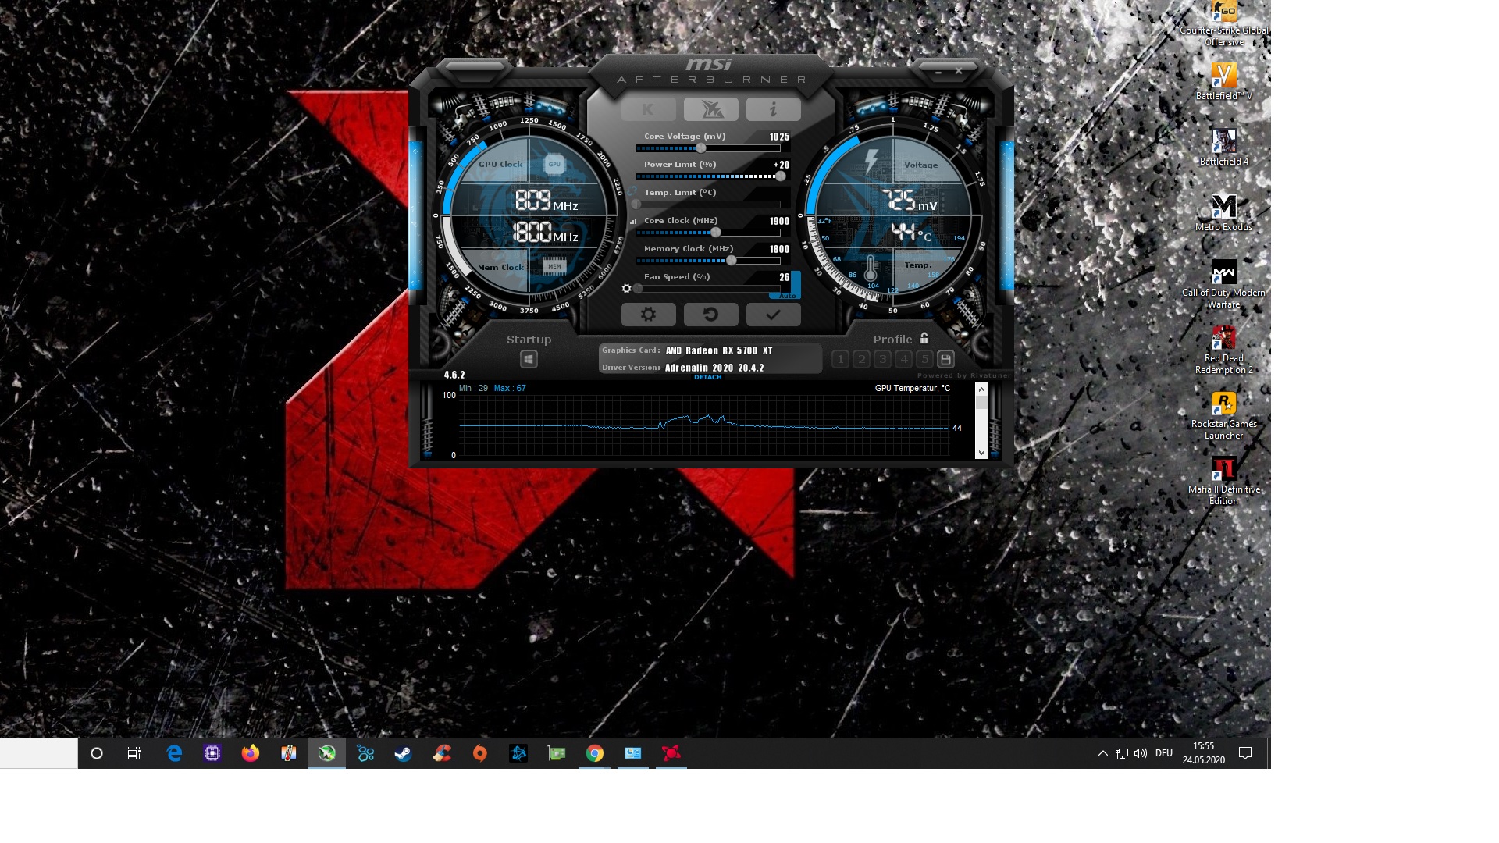1499x843 pixels.
Task: Save profile using the floppy disk icon
Action: click(x=945, y=359)
